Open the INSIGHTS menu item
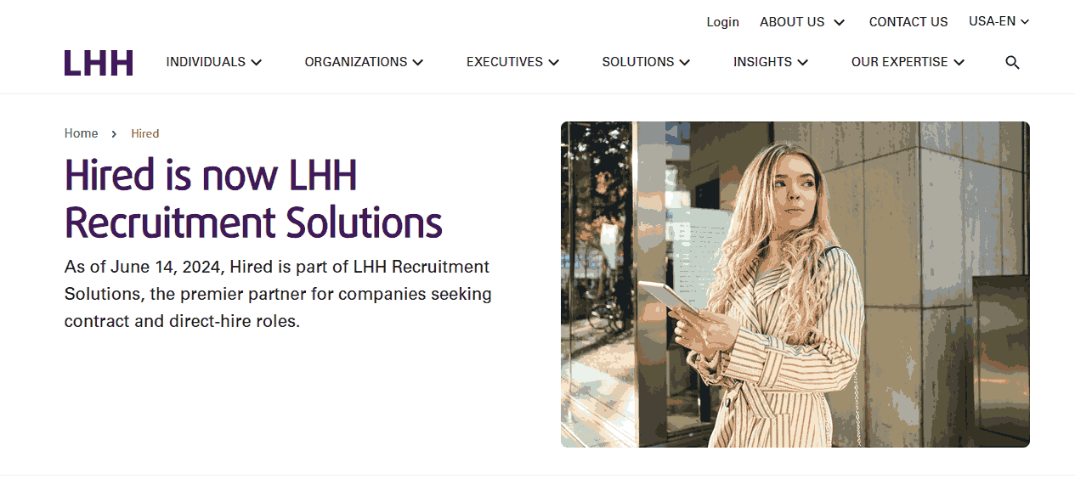 [x=771, y=62]
